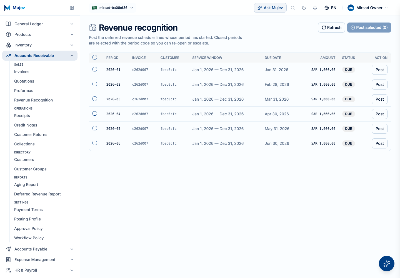Click the Inventory cubes icon
The width and height of the screenshot is (400, 278).
tap(8, 45)
